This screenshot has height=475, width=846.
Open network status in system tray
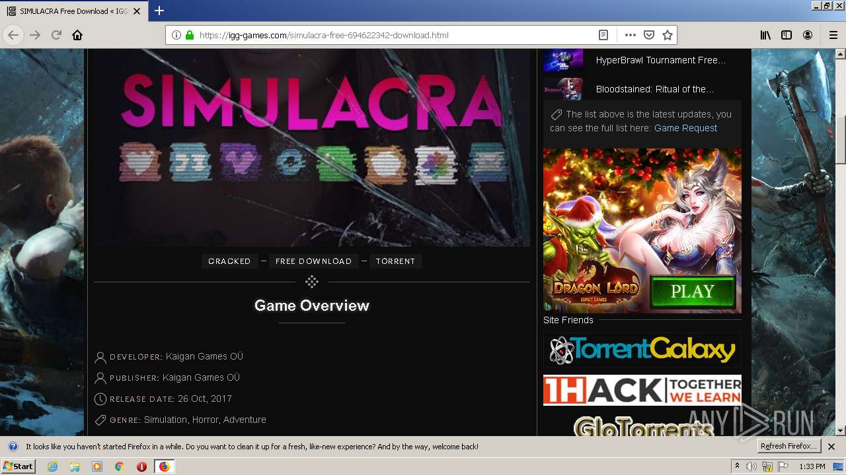[x=767, y=466]
